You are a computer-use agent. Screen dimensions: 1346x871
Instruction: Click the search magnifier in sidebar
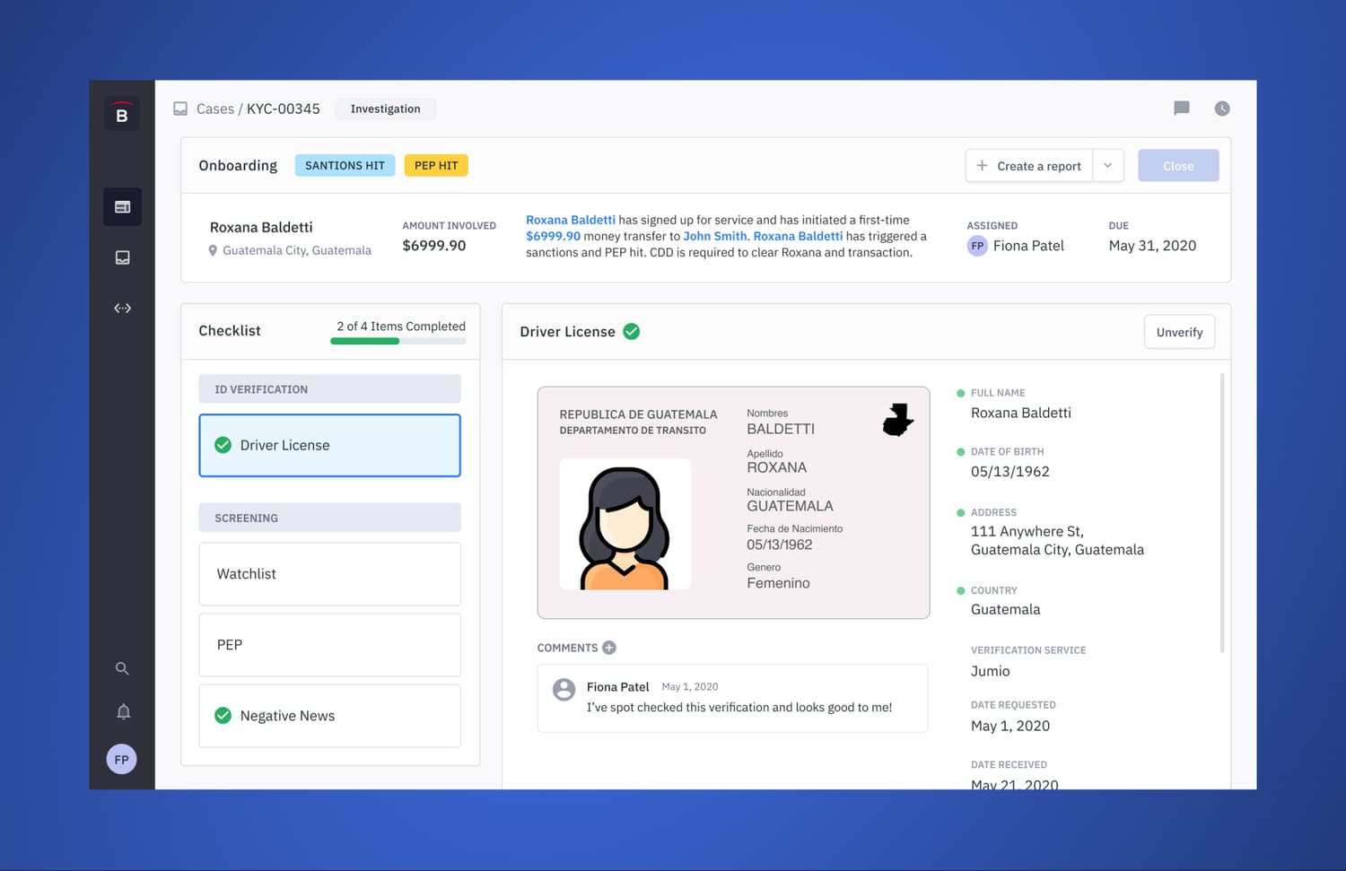[122, 668]
